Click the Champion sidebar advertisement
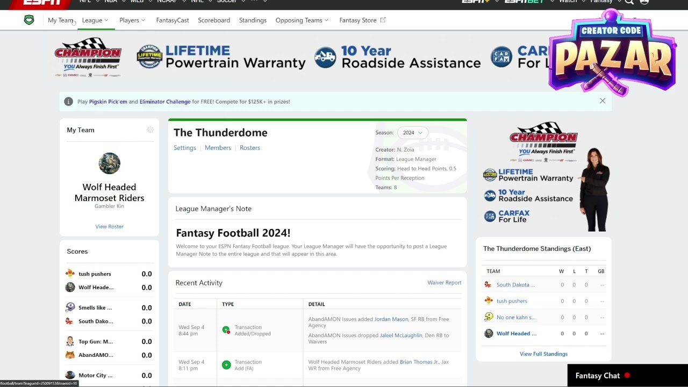Viewport: 688px width, 387px height. 543,175
